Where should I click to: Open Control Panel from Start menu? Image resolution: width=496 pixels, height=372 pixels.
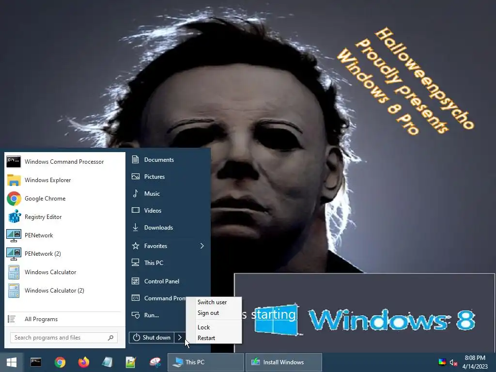[x=168, y=281]
